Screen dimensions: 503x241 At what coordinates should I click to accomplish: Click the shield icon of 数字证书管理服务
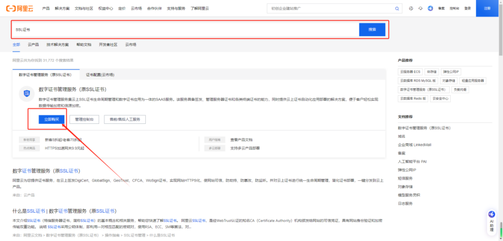[x=27, y=94]
